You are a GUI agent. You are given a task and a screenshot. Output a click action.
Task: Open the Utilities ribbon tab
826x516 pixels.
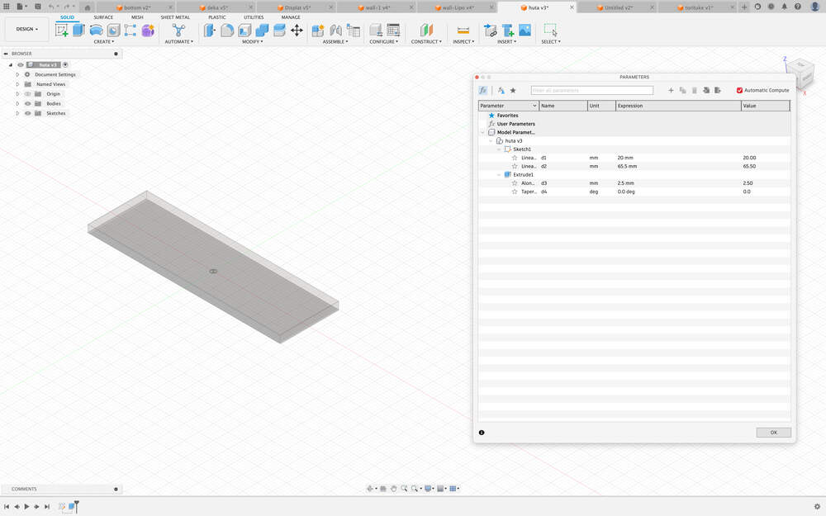tap(254, 17)
